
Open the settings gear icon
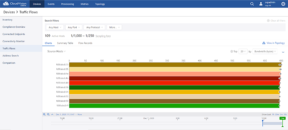pyautogui.click(x=283, y=4)
